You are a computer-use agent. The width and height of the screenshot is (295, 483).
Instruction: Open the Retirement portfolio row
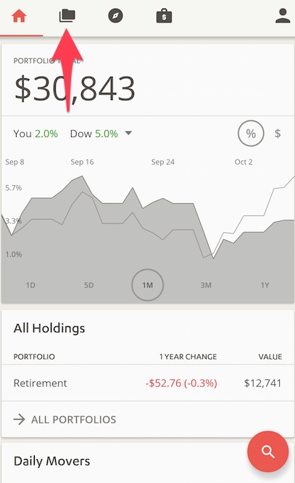point(148,383)
